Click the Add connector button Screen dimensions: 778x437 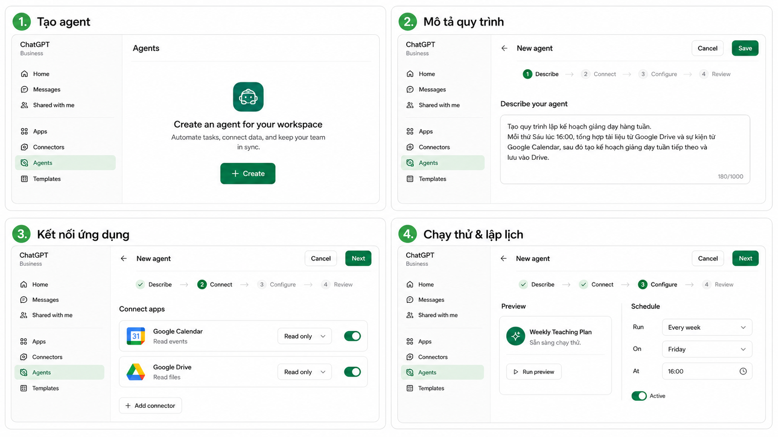pyautogui.click(x=150, y=405)
